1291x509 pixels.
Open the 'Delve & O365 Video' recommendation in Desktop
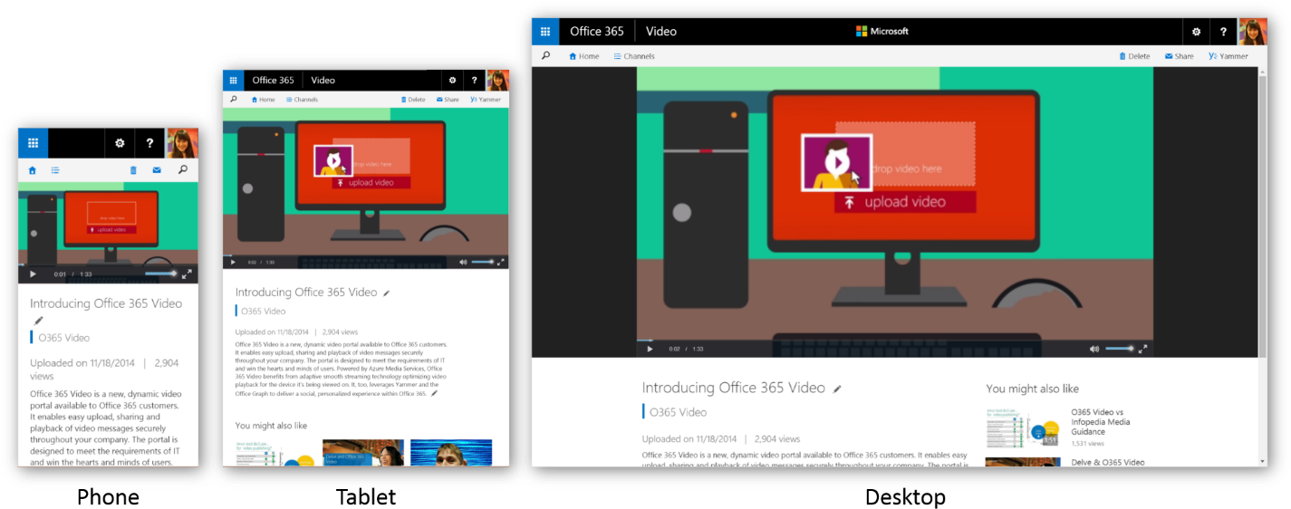click(1107, 462)
